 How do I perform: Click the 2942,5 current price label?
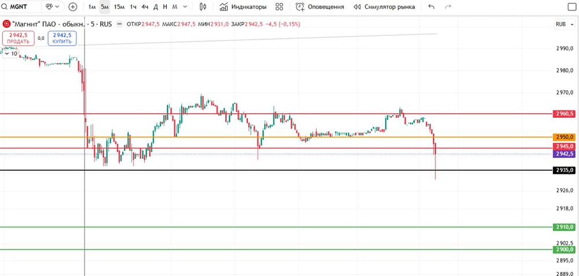pyautogui.click(x=564, y=154)
